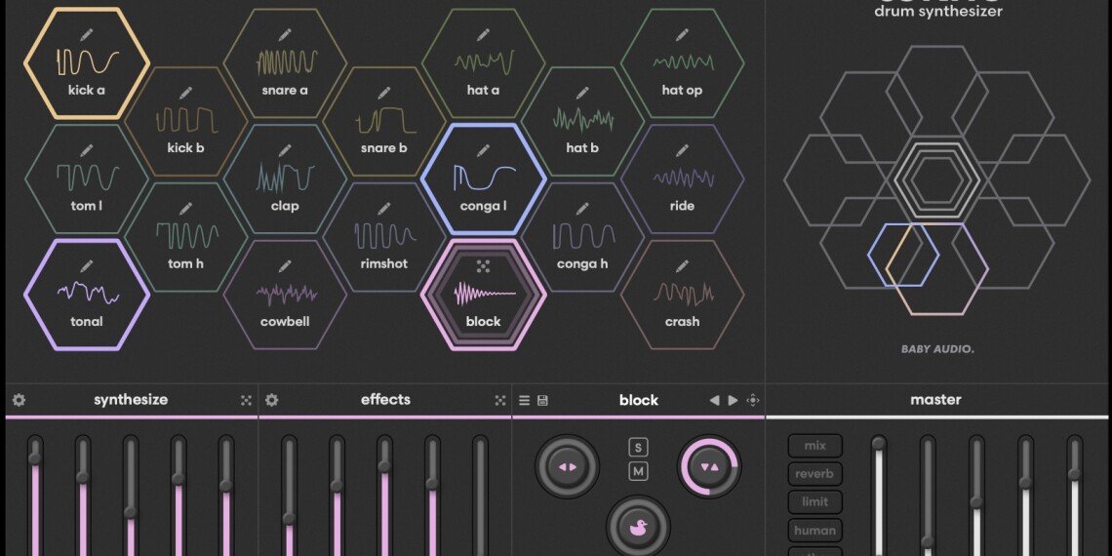Toggle mute (M) for block
Screen dimensions: 1112x556
[x=639, y=472]
